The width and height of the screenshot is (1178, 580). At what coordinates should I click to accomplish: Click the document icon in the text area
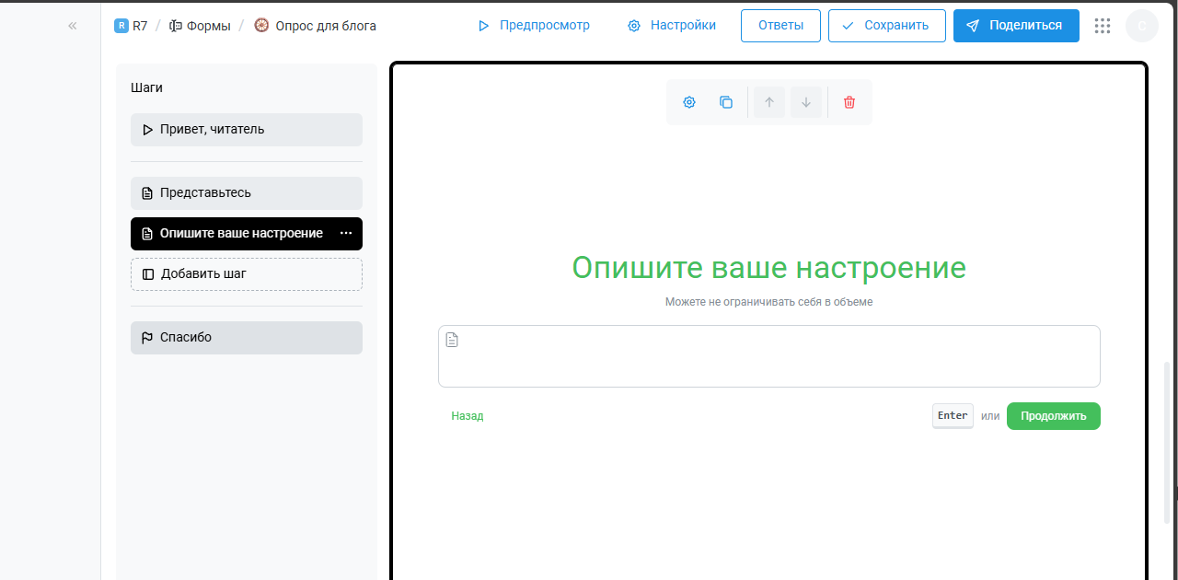click(x=452, y=341)
